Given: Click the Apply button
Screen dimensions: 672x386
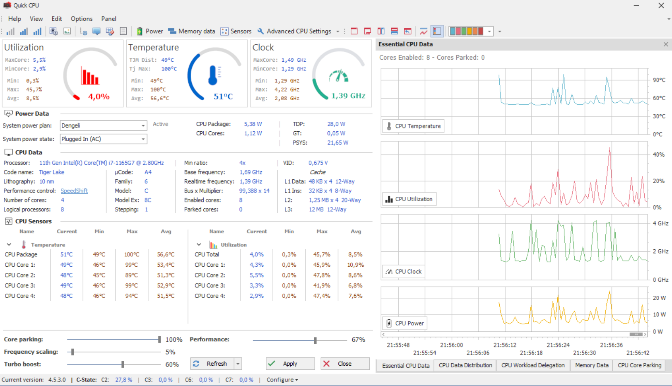Looking at the screenshot, I should point(290,364).
